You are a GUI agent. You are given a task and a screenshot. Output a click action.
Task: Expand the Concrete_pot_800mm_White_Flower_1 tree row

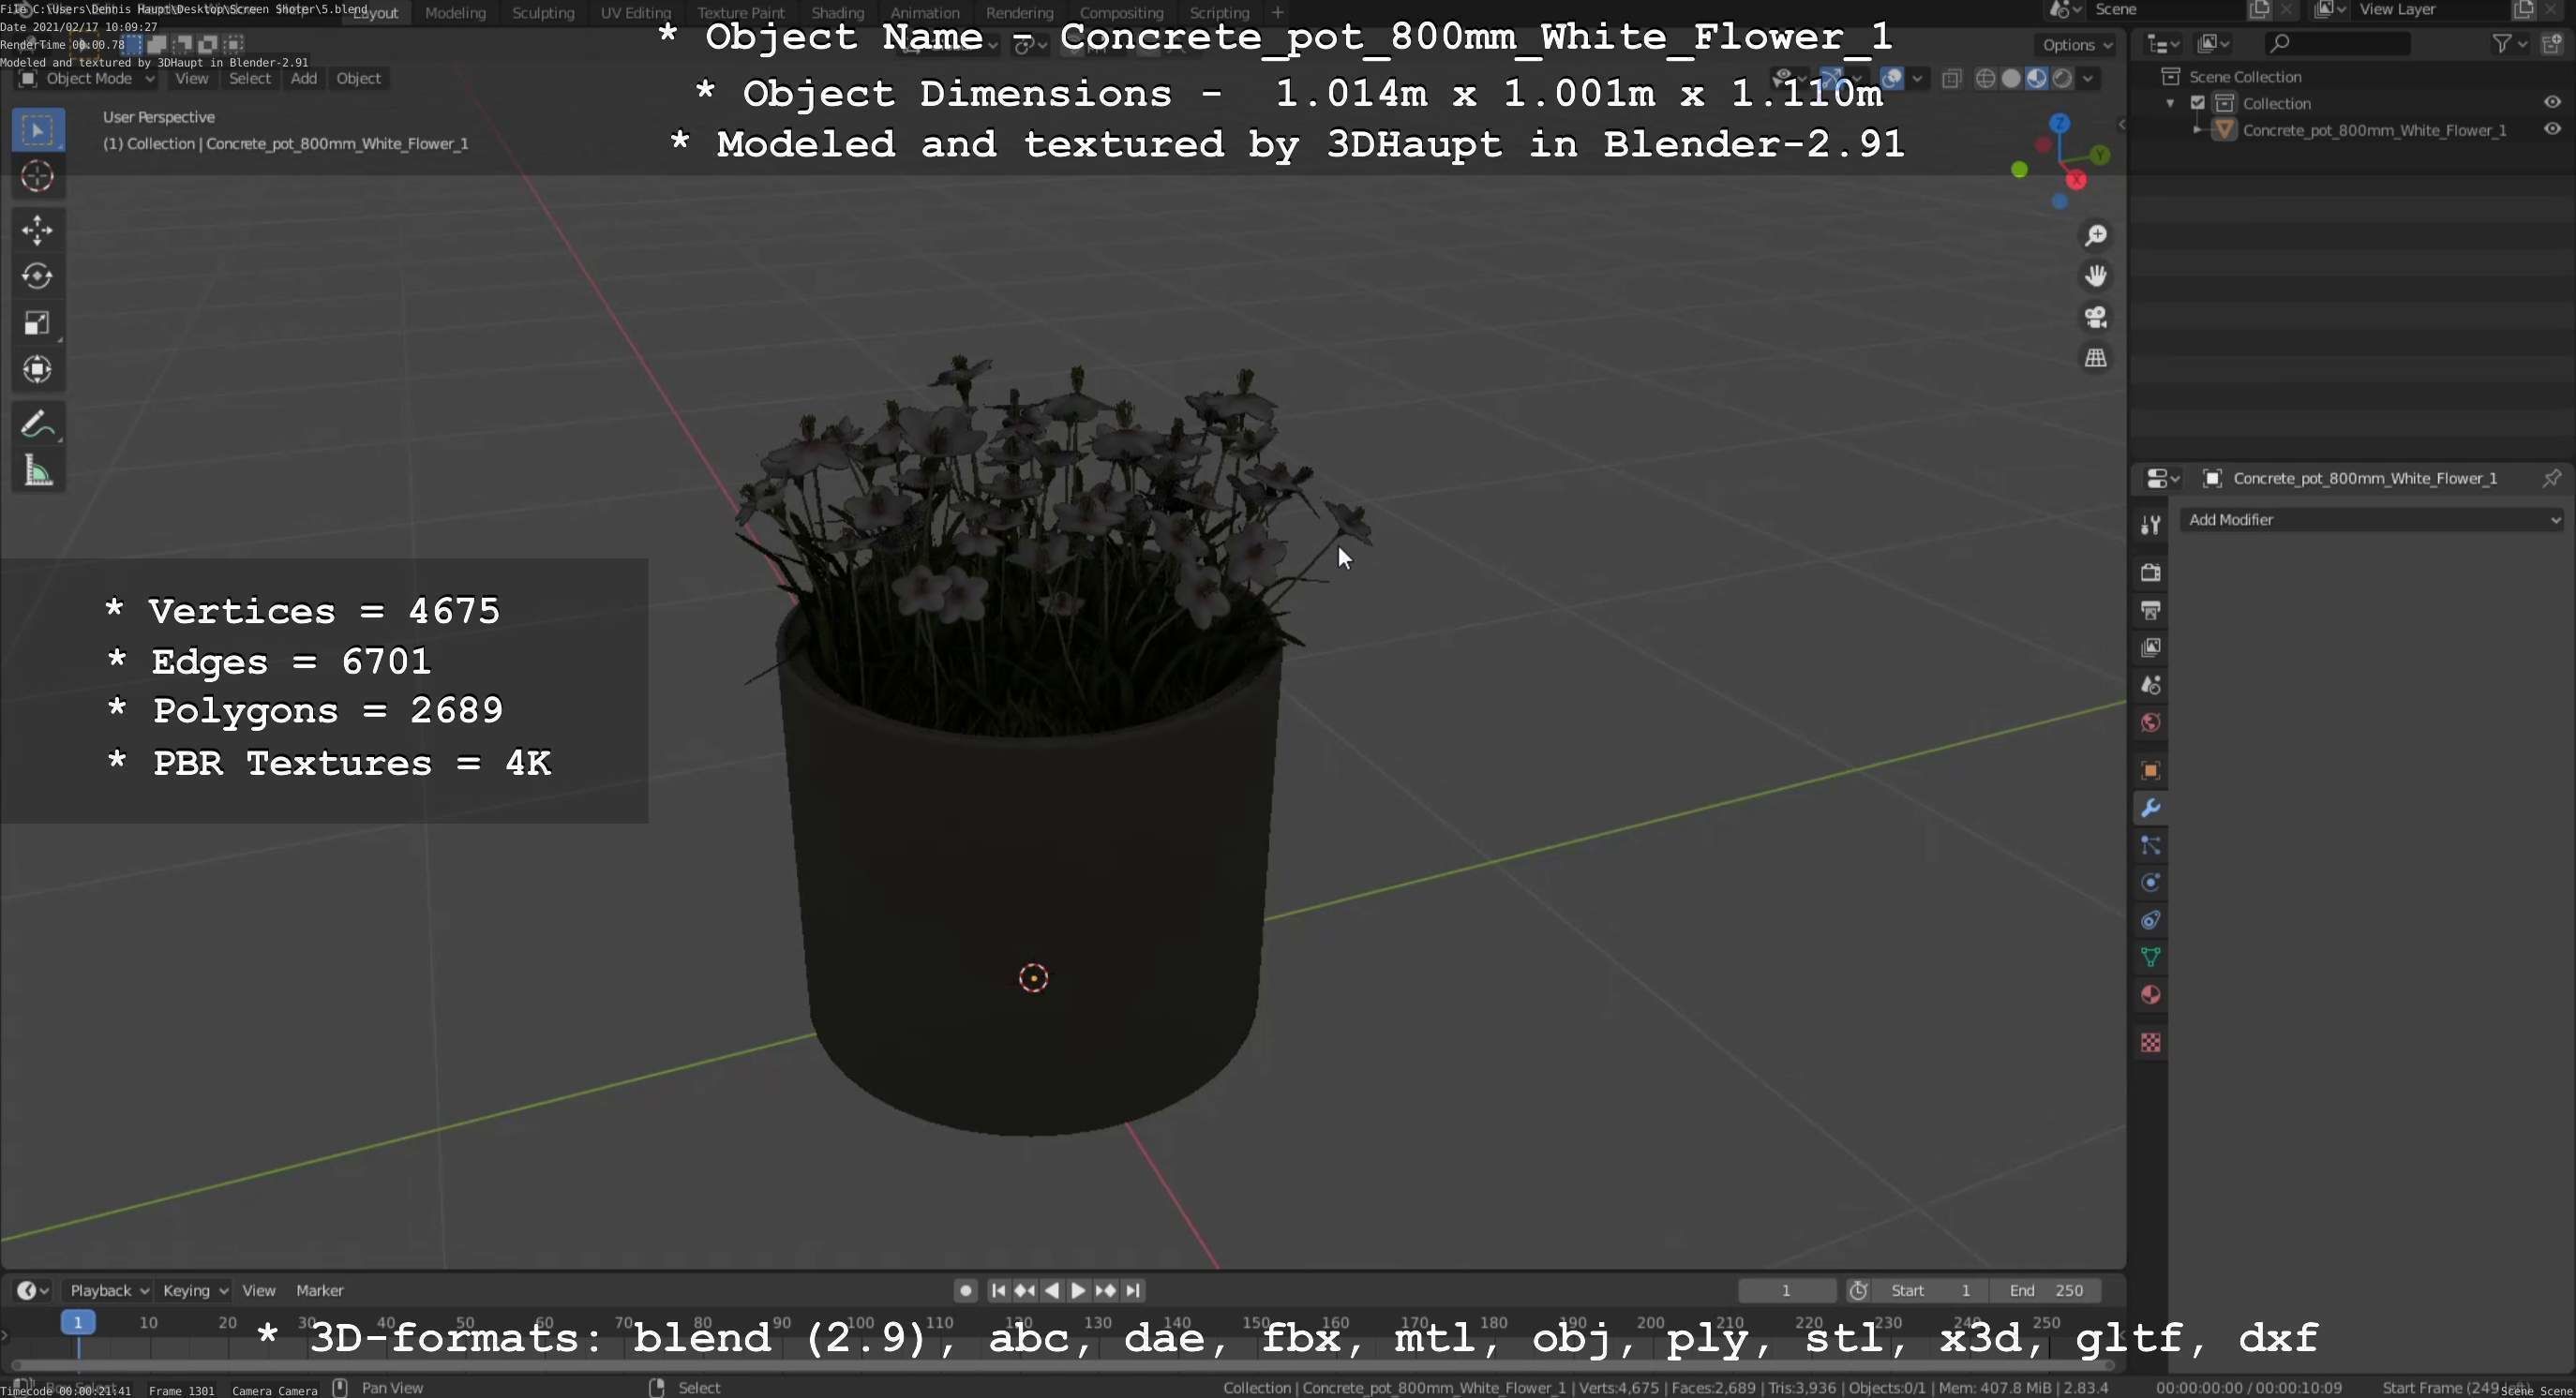coord(2197,130)
